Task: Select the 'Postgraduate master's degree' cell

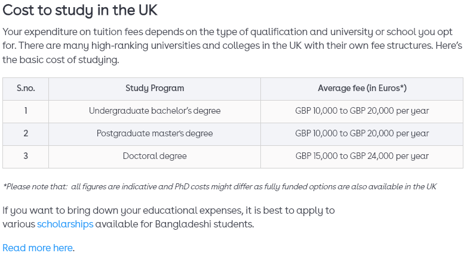Action: [155, 133]
